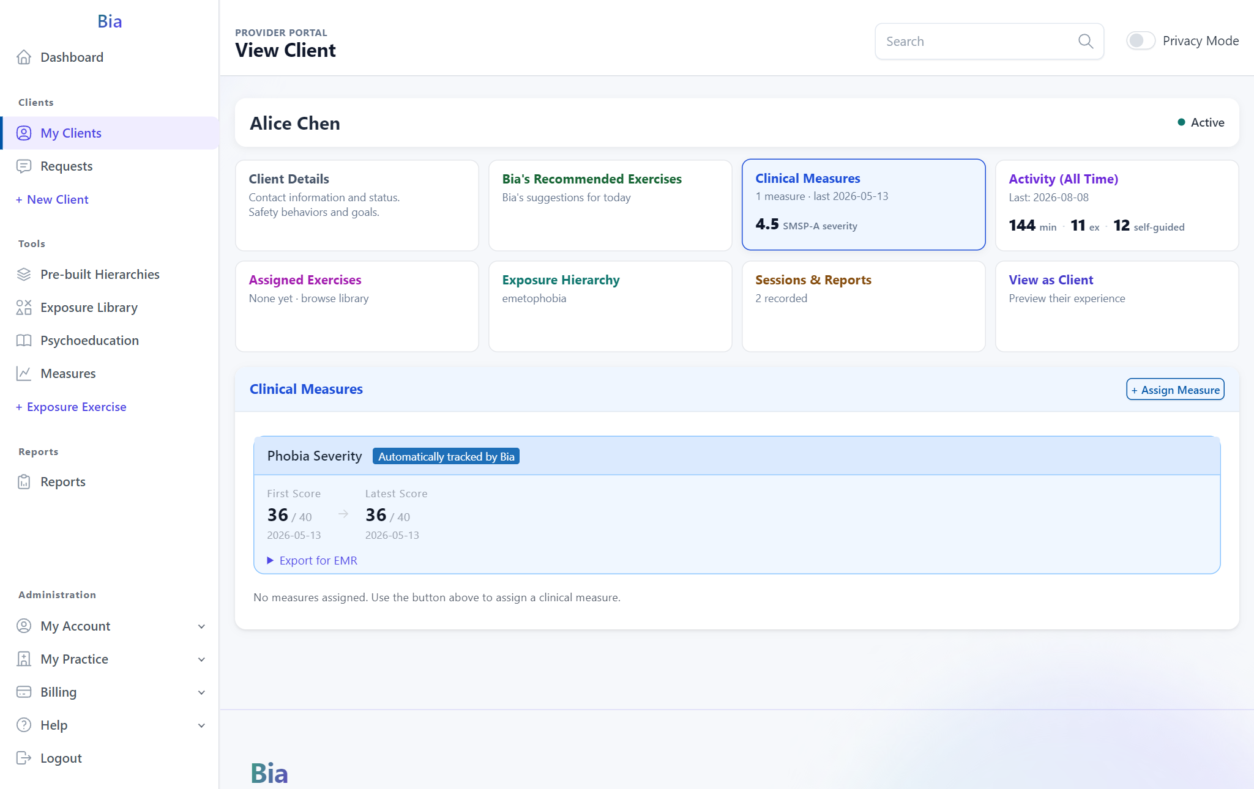Click the magnifying glass search icon
Image resolution: width=1254 pixels, height=789 pixels.
coord(1086,41)
